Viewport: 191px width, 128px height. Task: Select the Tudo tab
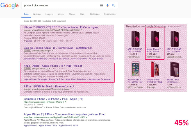tap(26, 14)
